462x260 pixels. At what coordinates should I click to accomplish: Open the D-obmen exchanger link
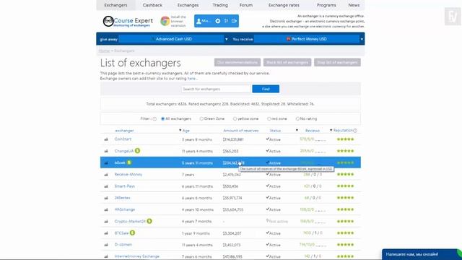pyautogui.click(x=123, y=244)
